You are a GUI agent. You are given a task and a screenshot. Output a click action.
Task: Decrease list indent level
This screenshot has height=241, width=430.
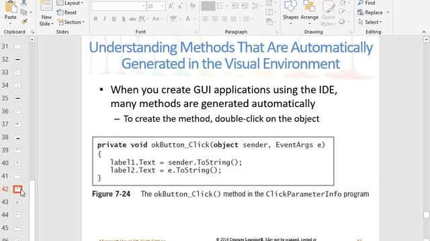[x=235, y=6]
